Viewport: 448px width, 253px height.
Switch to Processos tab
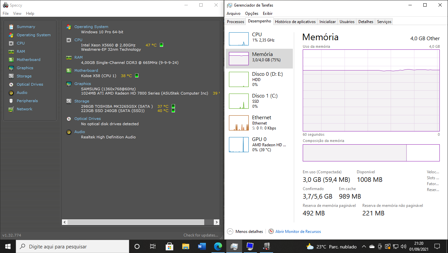click(236, 22)
